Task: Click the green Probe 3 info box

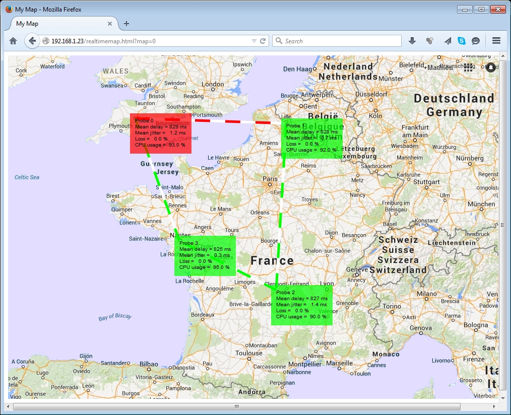Action: point(205,255)
